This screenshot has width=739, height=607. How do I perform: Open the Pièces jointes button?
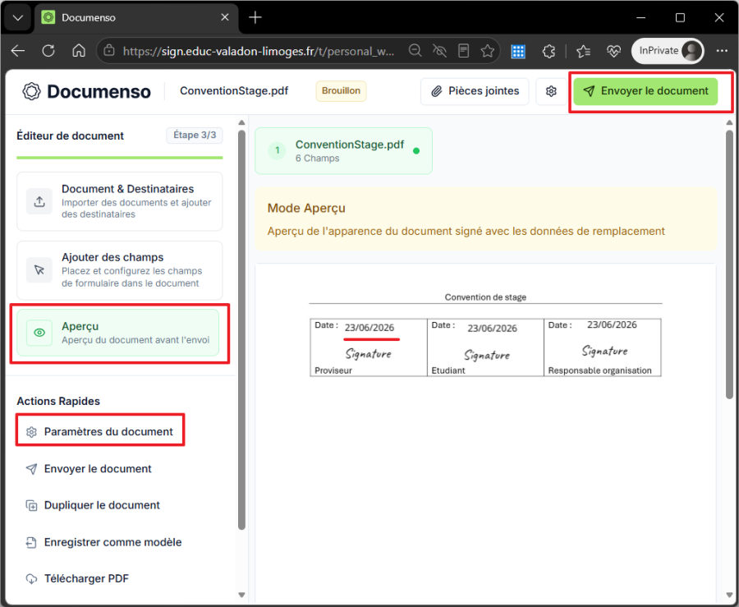coord(475,91)
